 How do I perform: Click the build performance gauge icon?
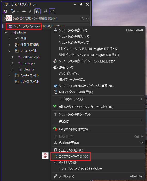pos(55,61)
